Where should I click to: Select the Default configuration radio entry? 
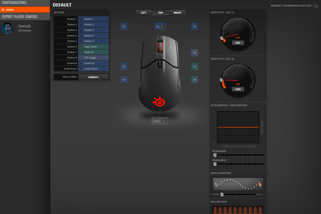pos(25,10)
